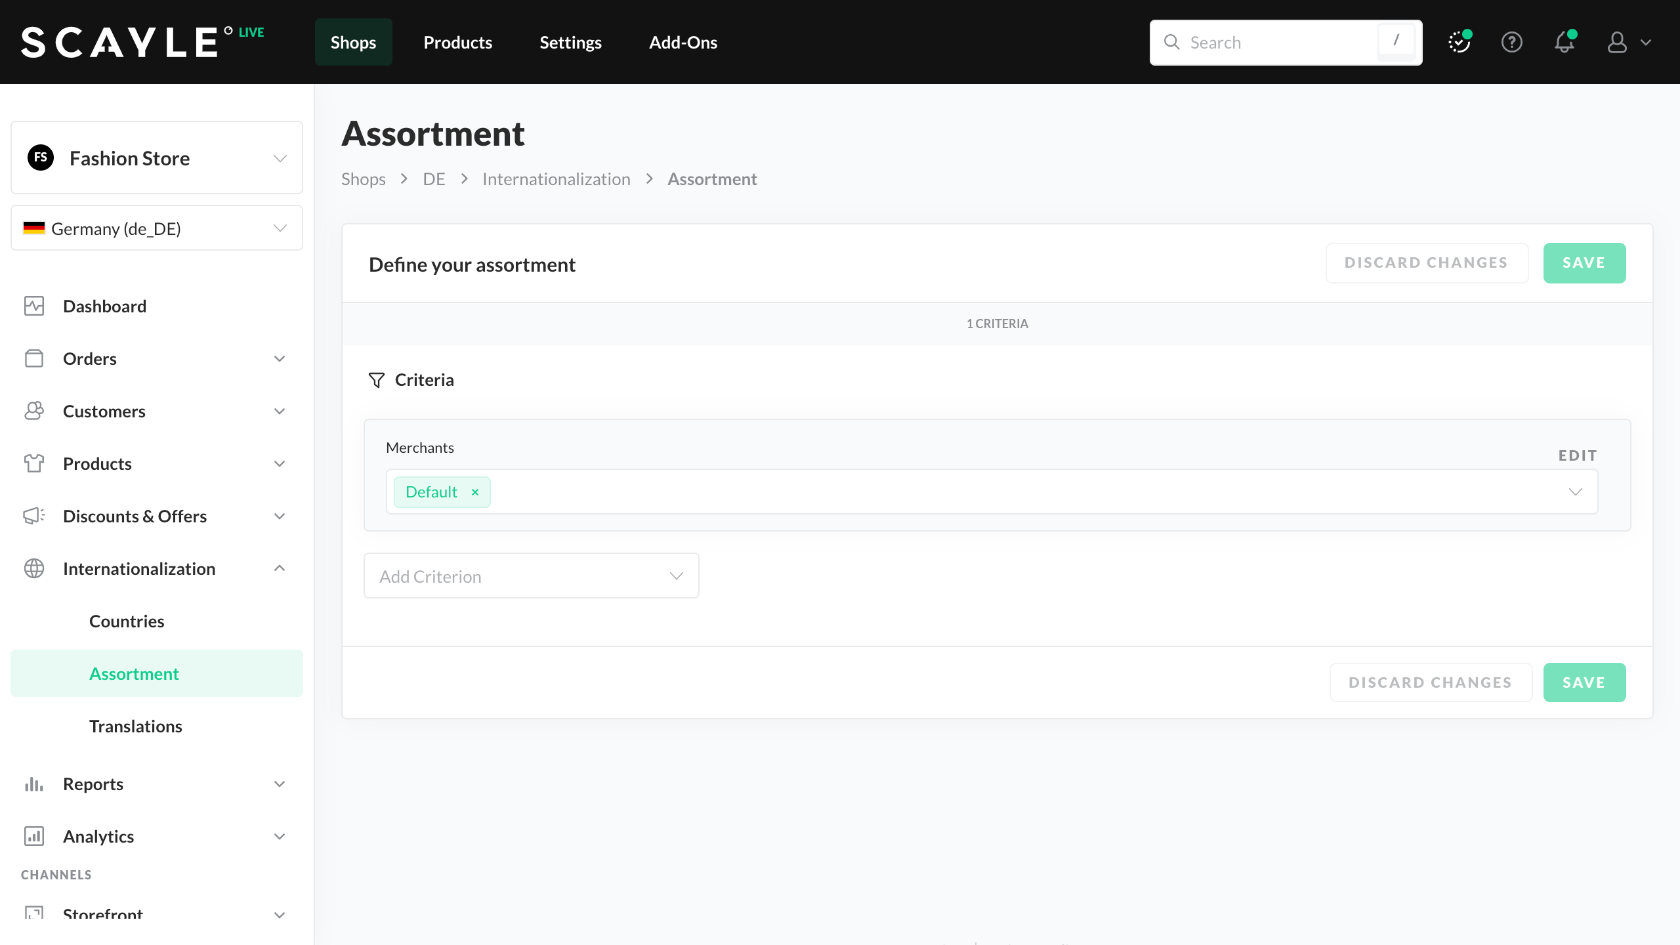Open the Translations sidebar item
The image size is (1680, 945).
pos(135,726)
